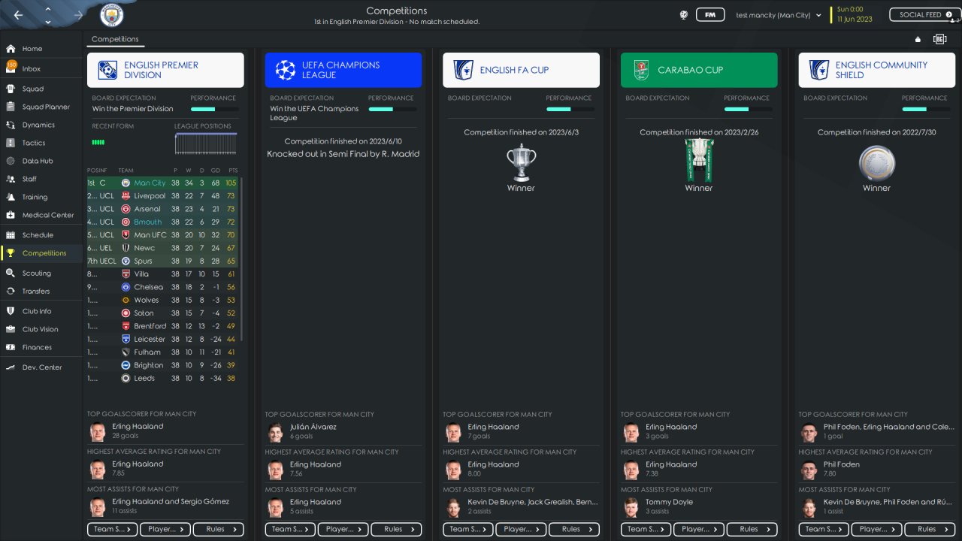
Task: Click the lock icon near top right
Action: [918, 39]
